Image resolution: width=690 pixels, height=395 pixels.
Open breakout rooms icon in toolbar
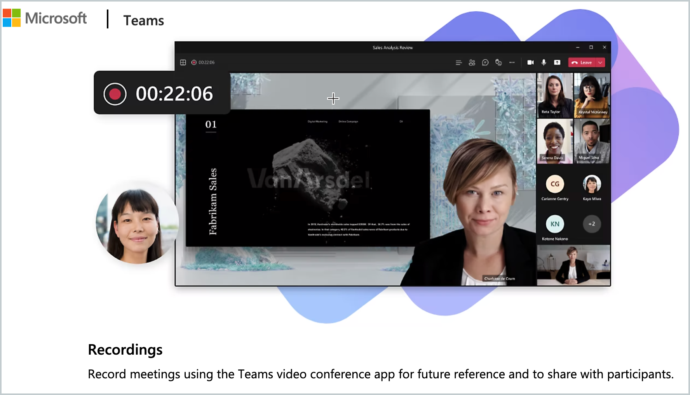[x=499, y=62]
